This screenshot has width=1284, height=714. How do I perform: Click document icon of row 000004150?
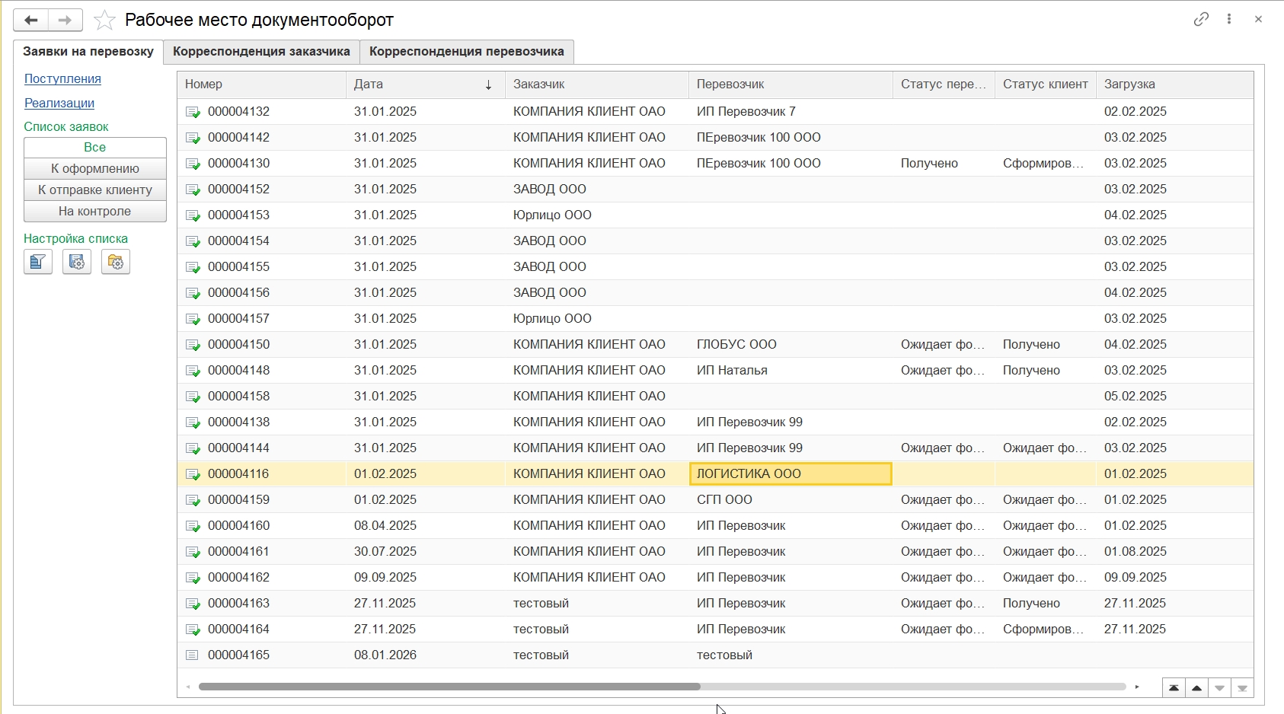[193, 345]
